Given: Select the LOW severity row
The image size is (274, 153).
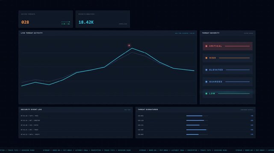Looking at the screenshot, I should pos(227,93).
